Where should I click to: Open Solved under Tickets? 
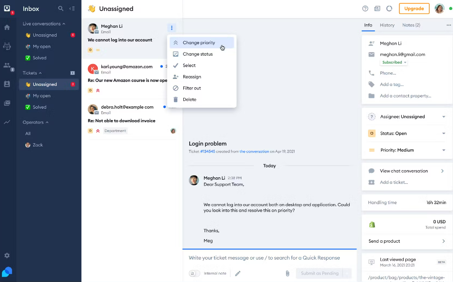coord(49,107)
